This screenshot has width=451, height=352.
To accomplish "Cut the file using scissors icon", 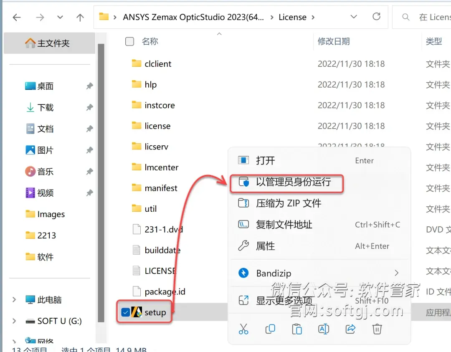I will tap(243, 329).
